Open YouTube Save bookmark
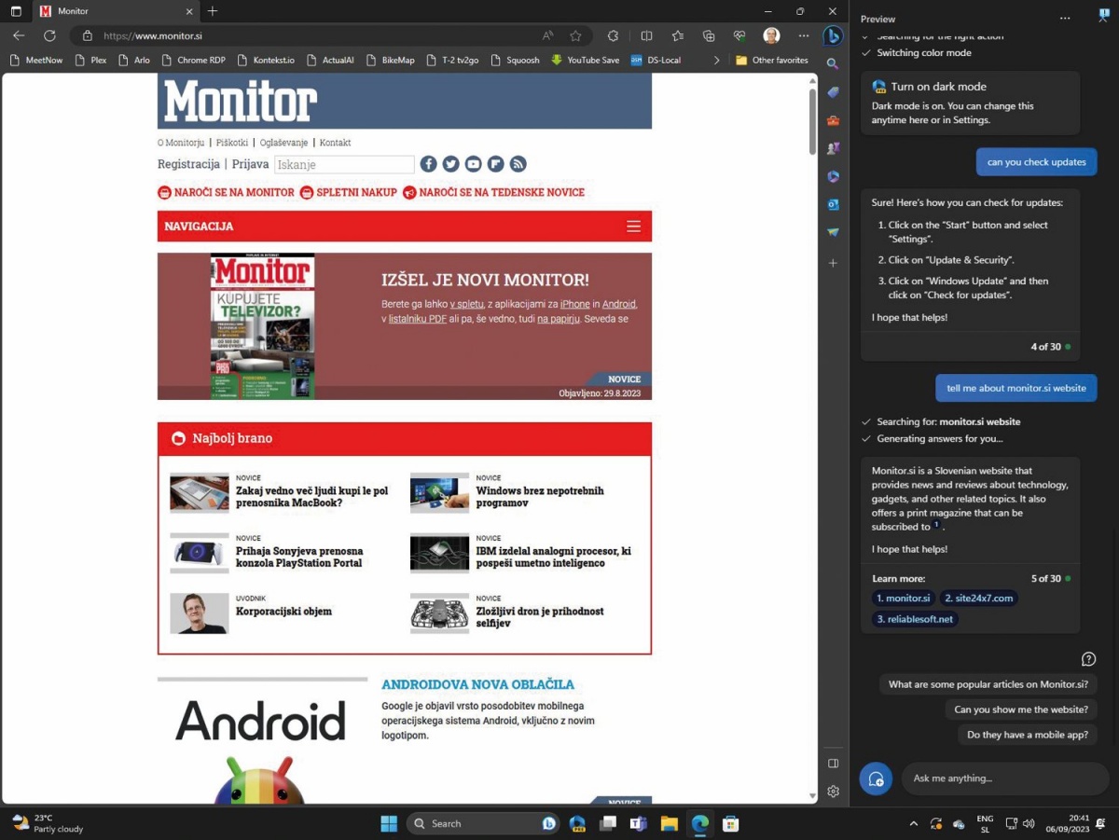 coord(586,60)
